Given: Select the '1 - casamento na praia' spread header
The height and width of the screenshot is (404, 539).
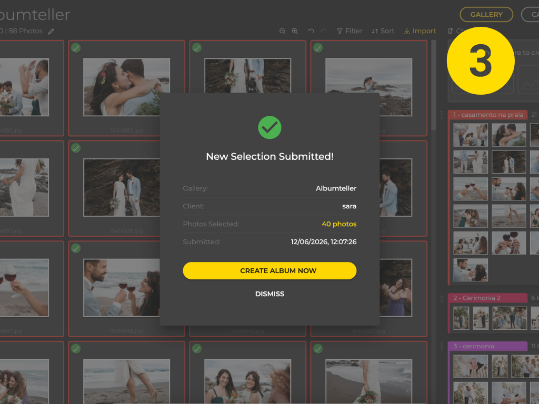Looking at the screenshot, I should (x=488, y=115).
